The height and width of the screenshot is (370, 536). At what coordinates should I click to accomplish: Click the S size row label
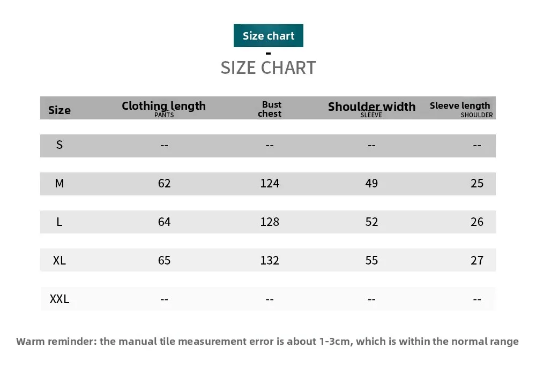[59, 145]
